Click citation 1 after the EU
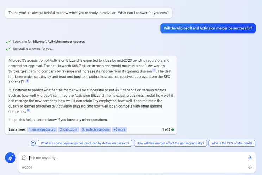The width and height of the screenshot is (262, 175). 27,81
